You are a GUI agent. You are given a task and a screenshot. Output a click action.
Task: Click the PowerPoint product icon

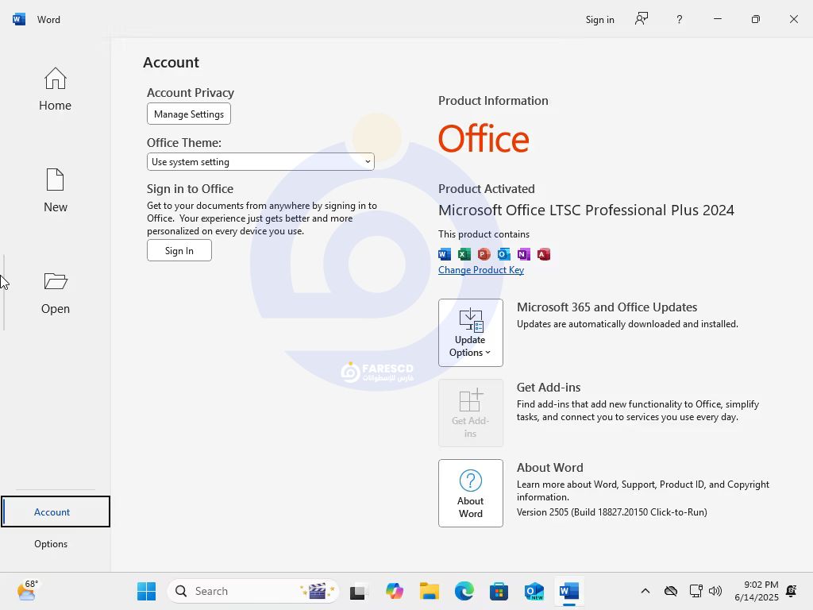point(484,254)
